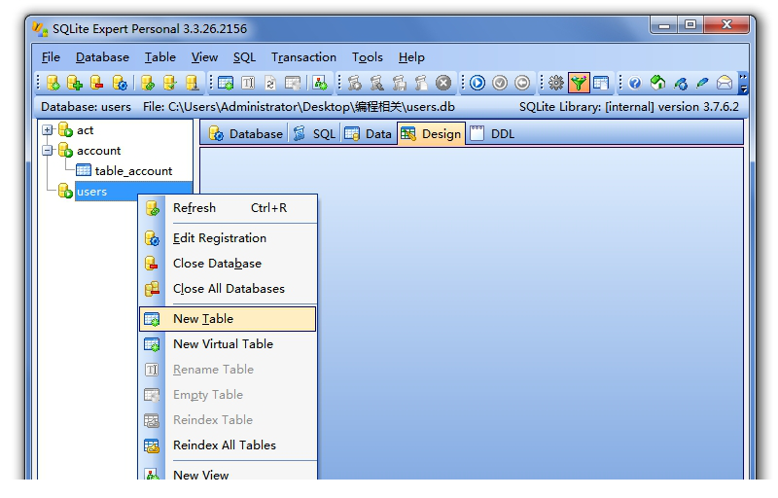The width and height of the screenshot is (778, 498).
Task: Click the toolbar database icon with green refresh arrows
Action: (148, 83)
